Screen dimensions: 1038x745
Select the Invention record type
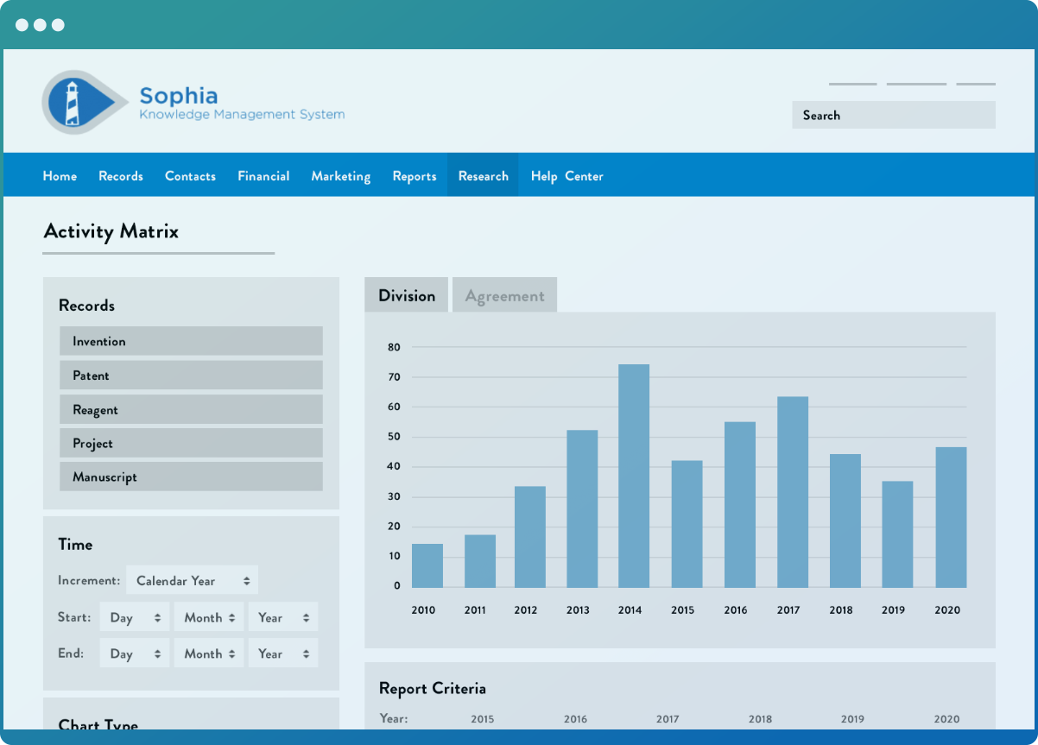point(190,340)
